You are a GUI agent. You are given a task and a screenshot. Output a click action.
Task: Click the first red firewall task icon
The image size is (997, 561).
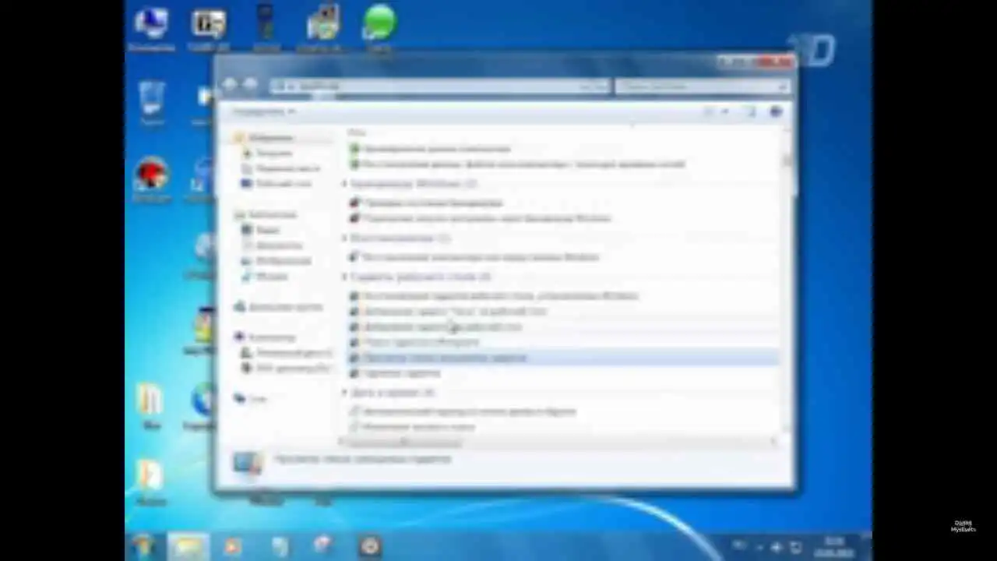pyautogui.click(x=355, y=203)
